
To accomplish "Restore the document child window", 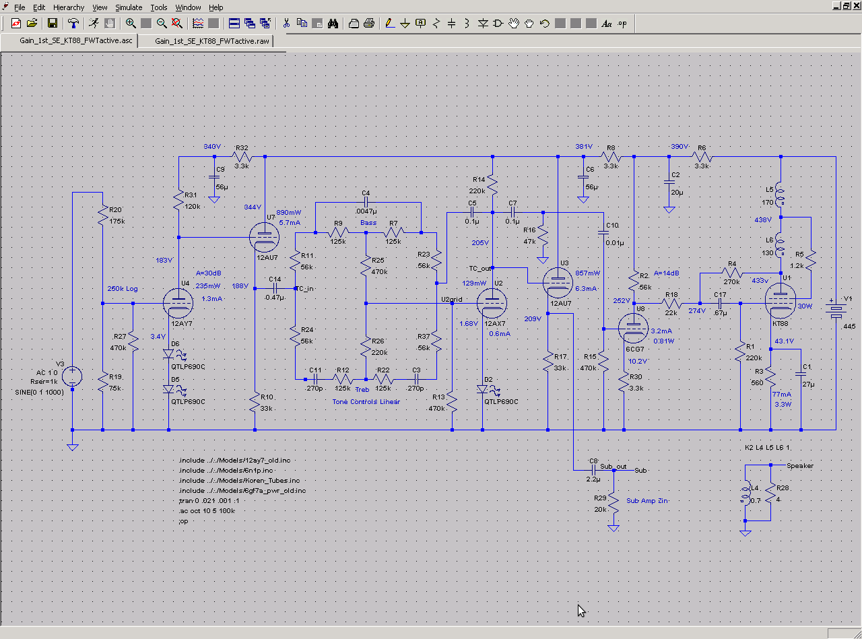I will [x=846, y=6].
